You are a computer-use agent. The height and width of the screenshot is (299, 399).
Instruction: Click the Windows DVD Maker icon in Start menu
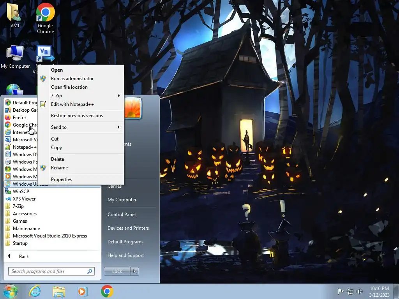pyautogui.click(x=8, y=154)
